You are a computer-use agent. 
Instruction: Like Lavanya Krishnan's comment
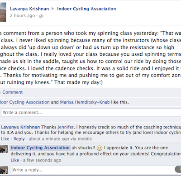pyautogui.click(x=5, y=139)
